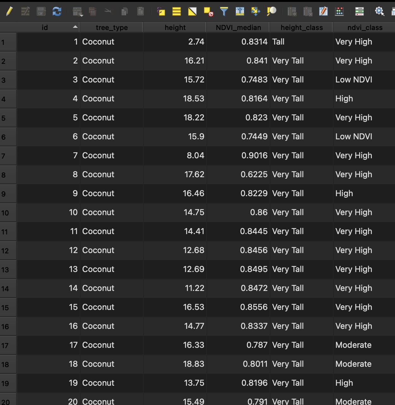This screenshot has width=395, height=405.
Task: Click the magnifier with gear icon
Action: tap(379, 12)
